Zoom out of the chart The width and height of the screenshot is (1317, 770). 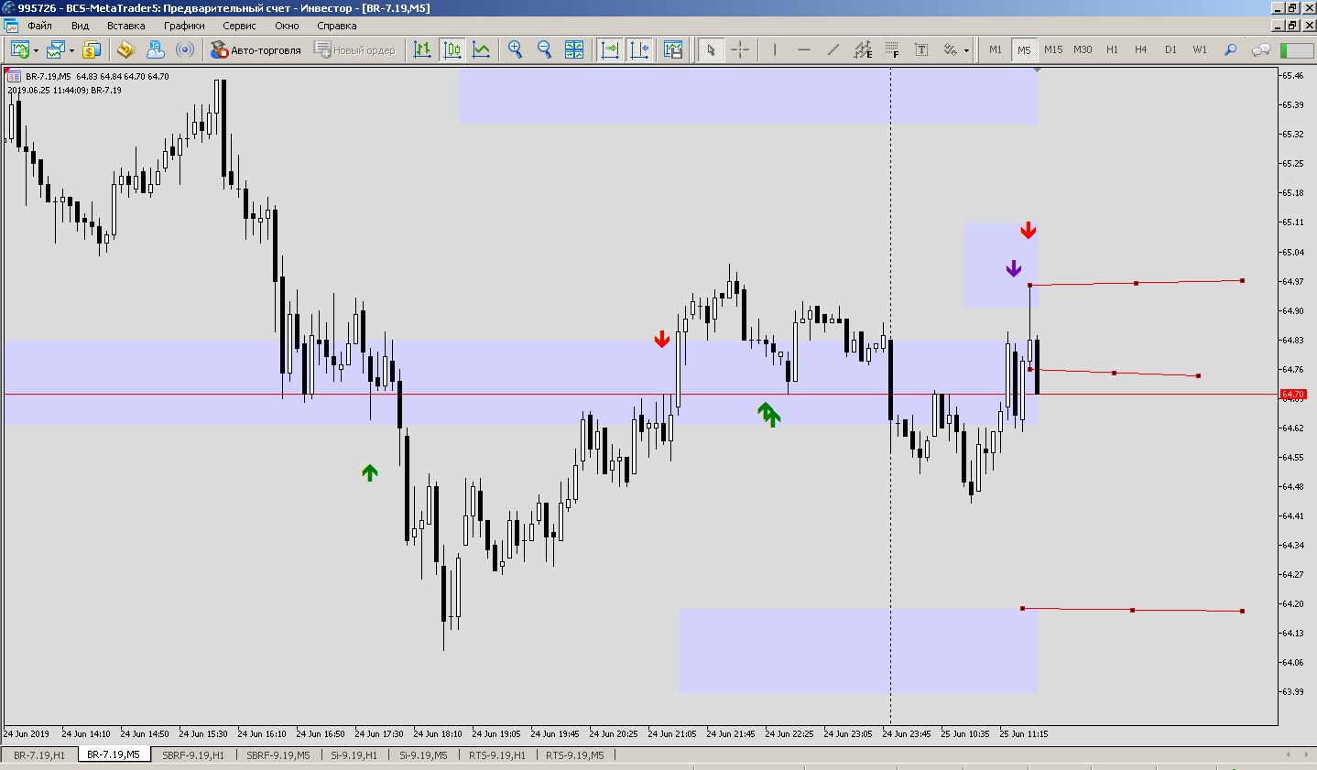[545, 49]
